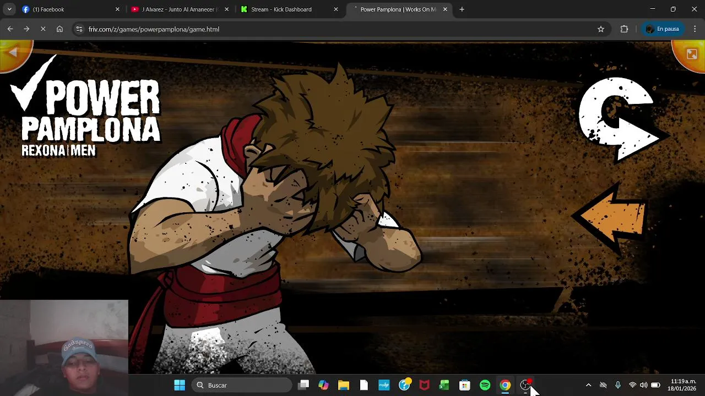Click the friv.com address bar URL

[154, 29]
